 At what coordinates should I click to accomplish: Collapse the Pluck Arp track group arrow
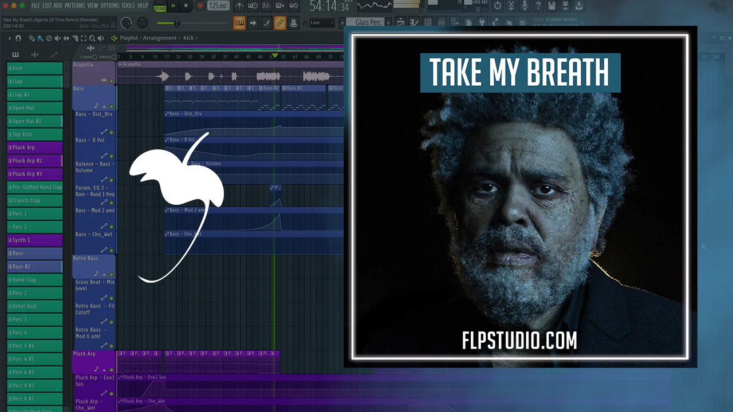[105, 370]
